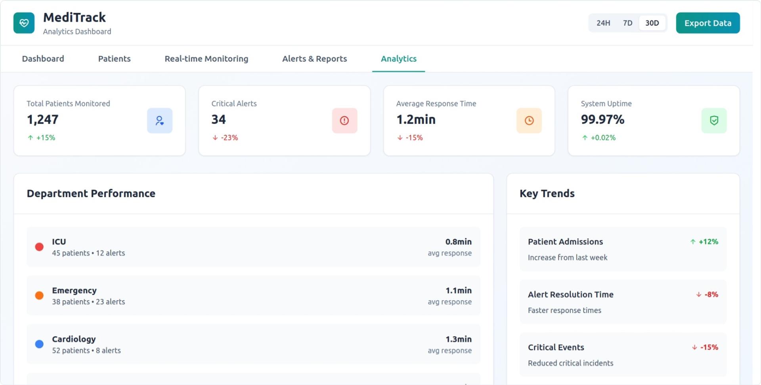Select the Analytics tab
Screen dimensions: 761x385
point(399,59)
